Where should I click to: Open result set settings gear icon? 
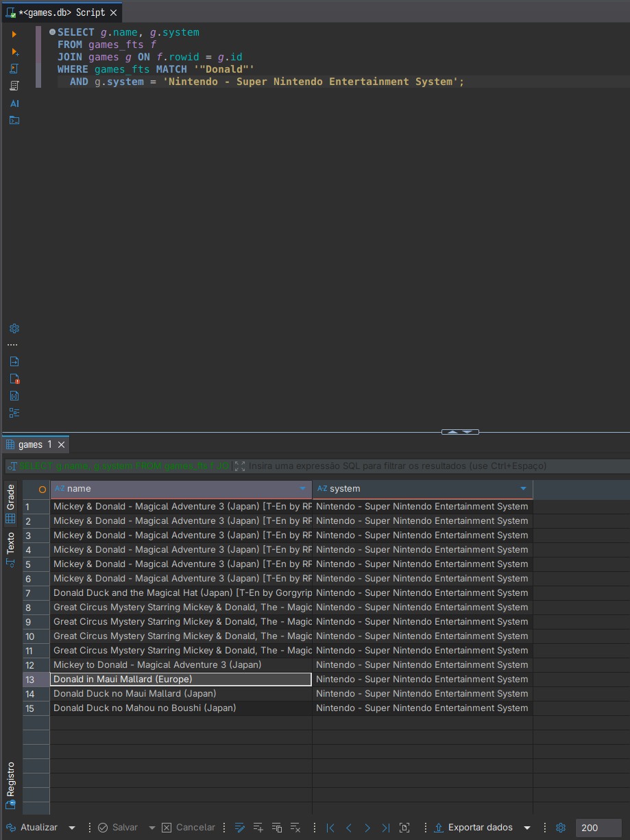pos(561,828)
